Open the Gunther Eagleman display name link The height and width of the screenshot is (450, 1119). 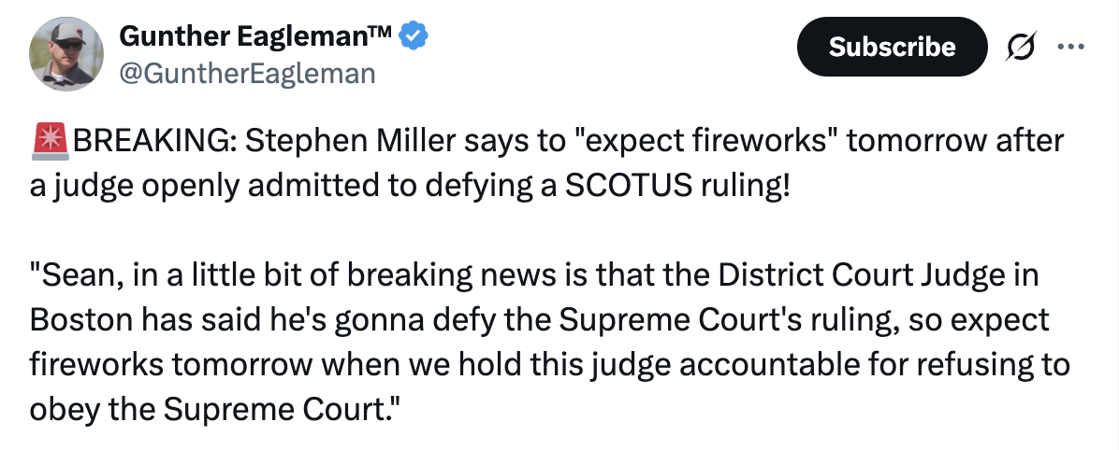pos(255,35)
